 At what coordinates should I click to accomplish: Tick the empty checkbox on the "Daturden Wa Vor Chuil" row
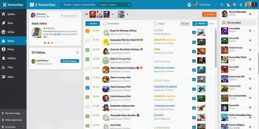pyautogui.click(x=87, y=41)
